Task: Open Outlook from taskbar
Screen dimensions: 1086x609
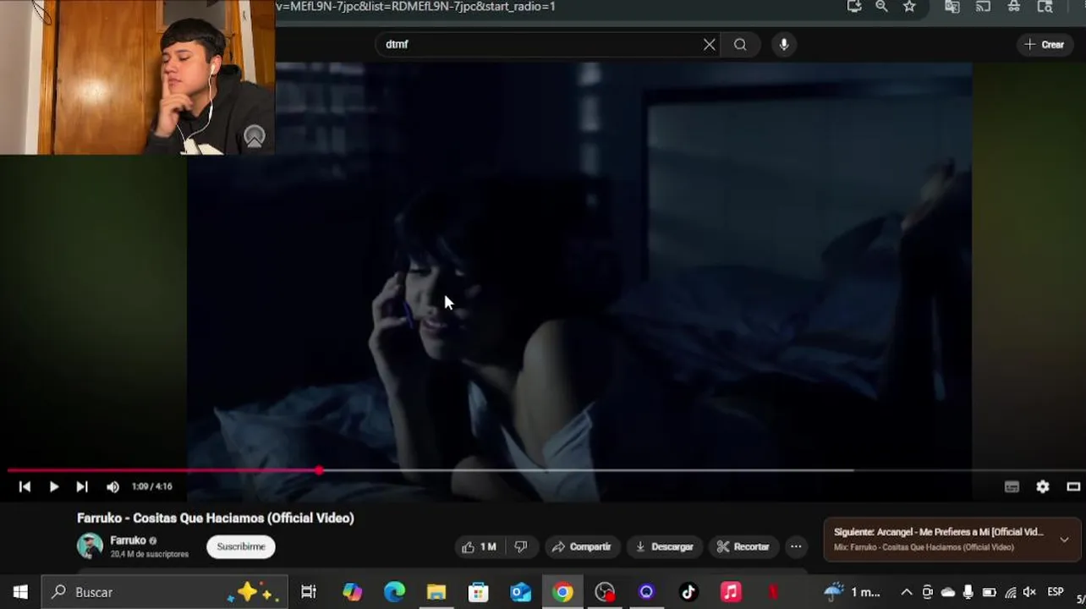Action: tap(520, 592)
